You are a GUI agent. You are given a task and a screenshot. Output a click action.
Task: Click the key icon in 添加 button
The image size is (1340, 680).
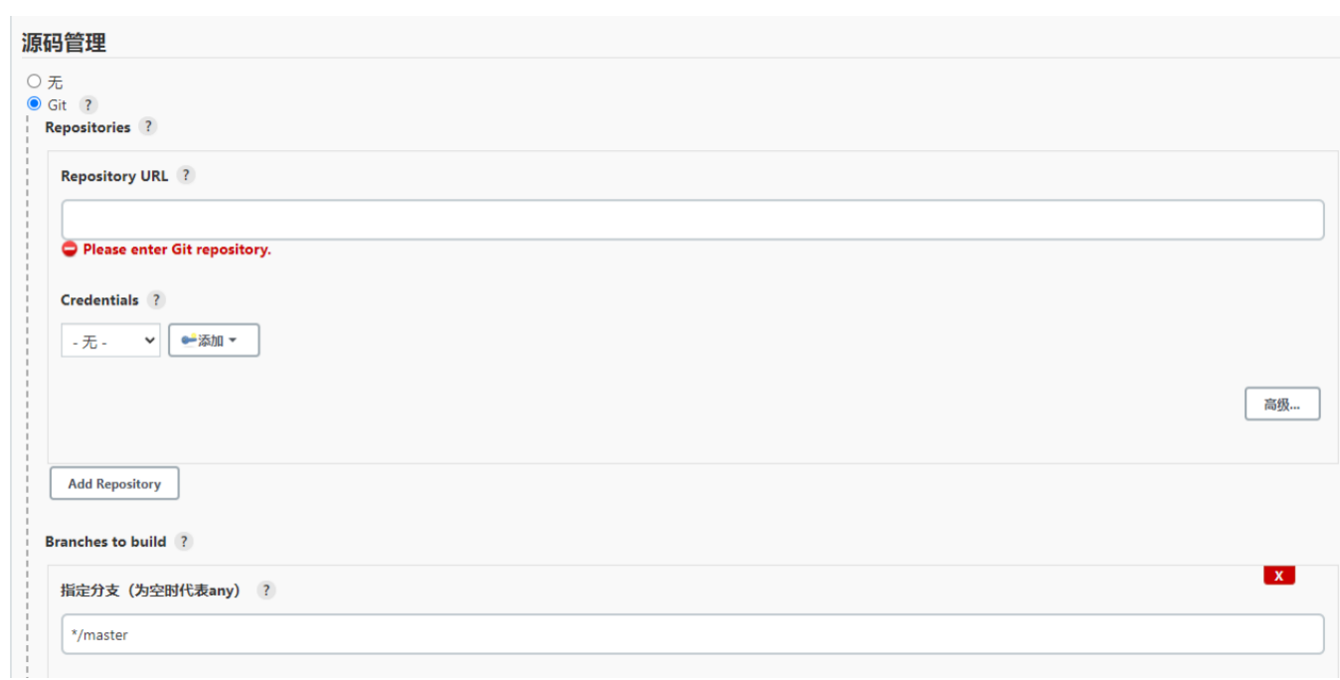(x=189, y=340)
